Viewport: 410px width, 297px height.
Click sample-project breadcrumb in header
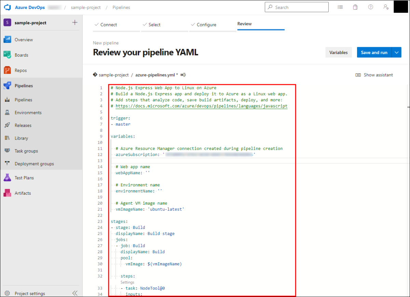(86, 8)
